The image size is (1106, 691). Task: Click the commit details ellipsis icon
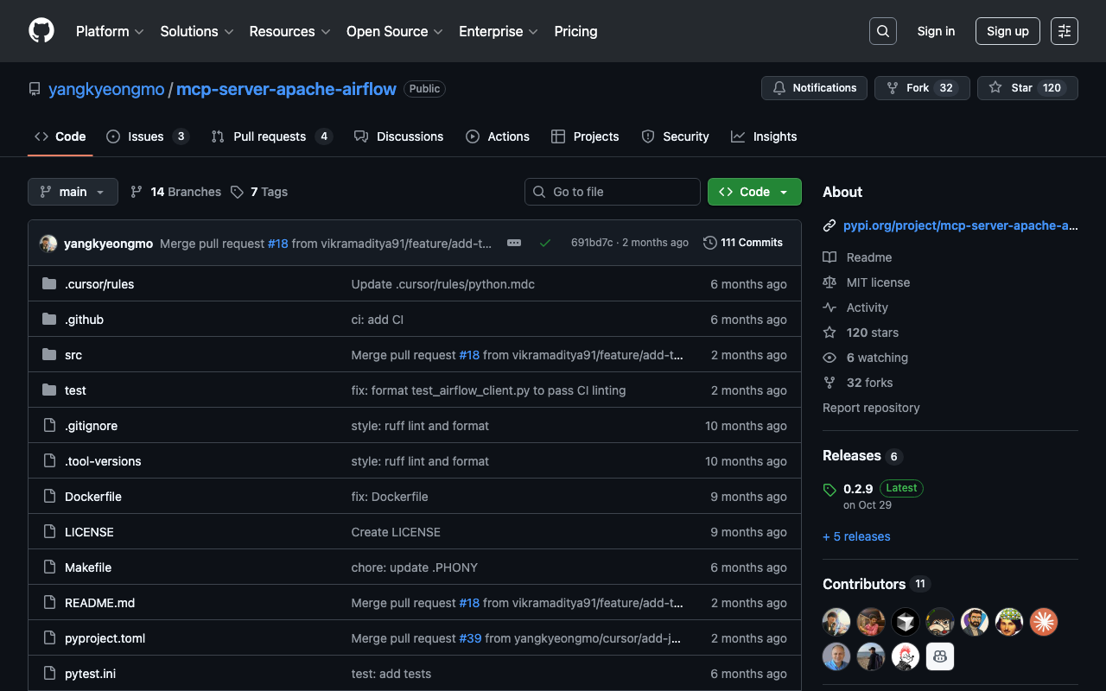(x=514, y=243)
